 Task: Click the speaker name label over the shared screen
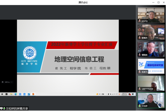pyautogui.click(x=7, y=82)
